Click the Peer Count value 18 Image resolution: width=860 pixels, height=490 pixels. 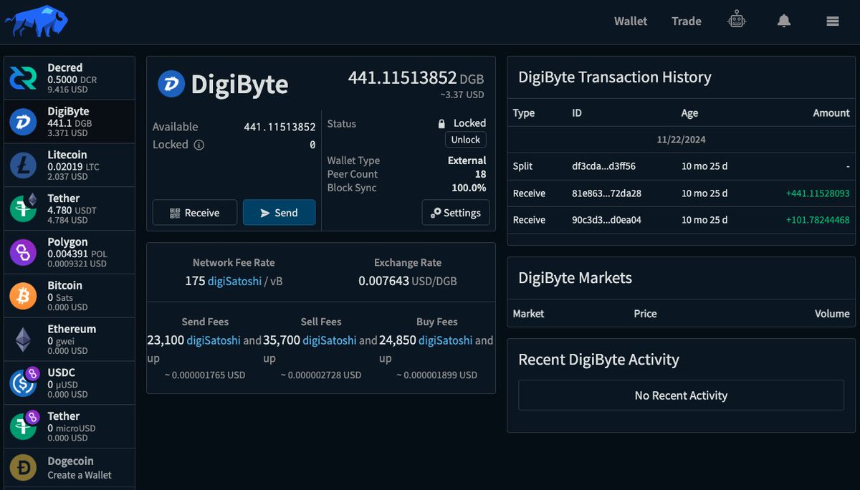click(480, 174)
